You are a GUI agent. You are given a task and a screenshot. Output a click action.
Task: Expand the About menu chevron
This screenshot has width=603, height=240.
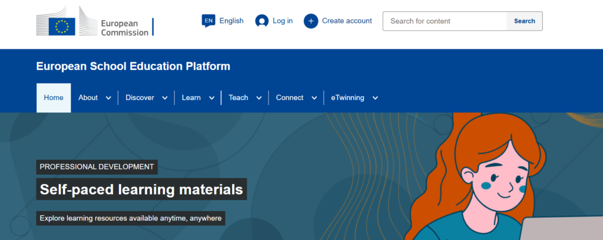(108, 98)
